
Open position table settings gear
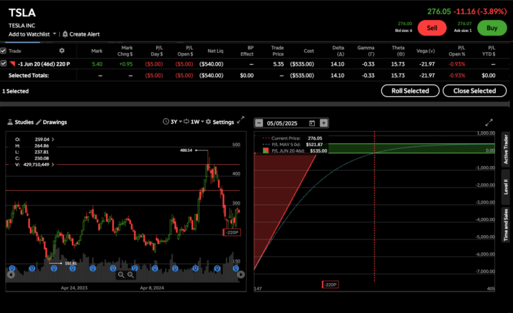click(x=61, y=51)
